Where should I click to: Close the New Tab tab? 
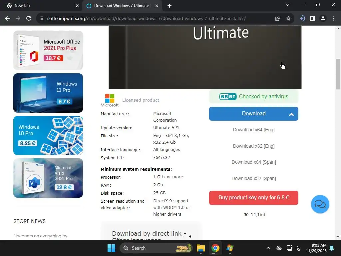click(77, 6)
